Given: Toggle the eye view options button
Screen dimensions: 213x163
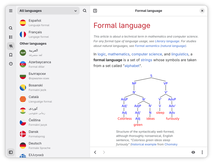Looking at the screenshot, I should [193, 152].
